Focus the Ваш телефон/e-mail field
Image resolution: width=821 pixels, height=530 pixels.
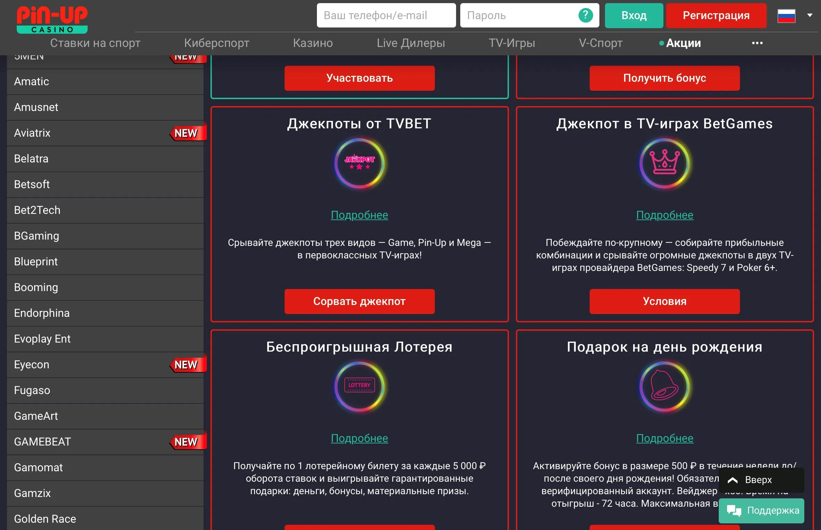click(386, 15)
